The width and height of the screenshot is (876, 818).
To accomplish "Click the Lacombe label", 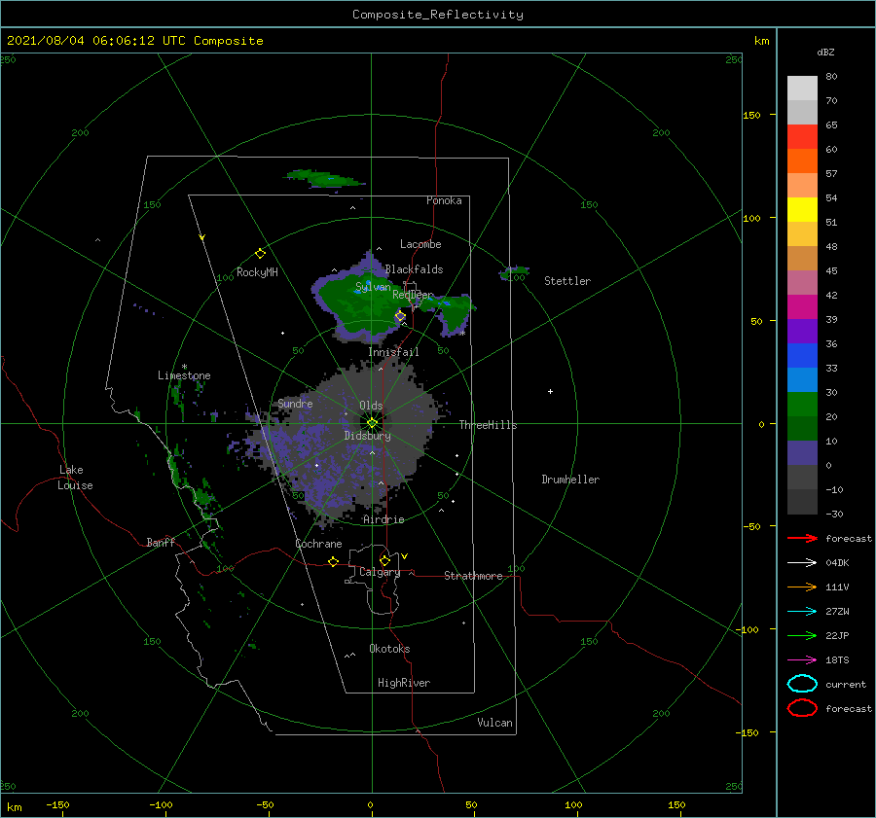I will pyautogui.click(x=420, y=244).
